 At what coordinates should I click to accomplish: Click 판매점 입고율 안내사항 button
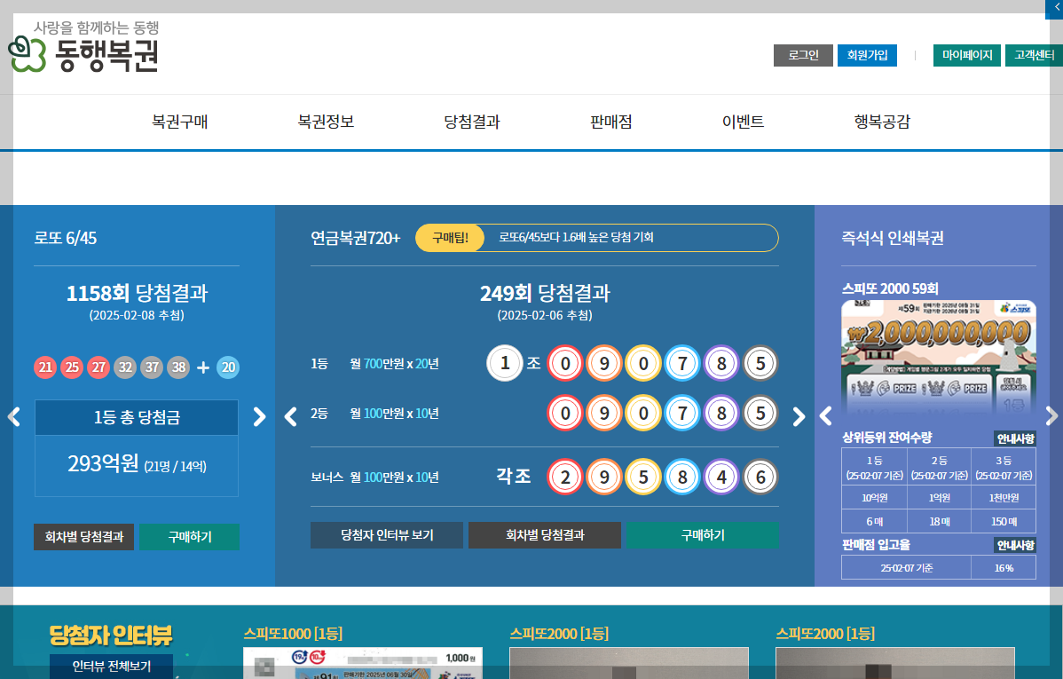click(1016, 545)
